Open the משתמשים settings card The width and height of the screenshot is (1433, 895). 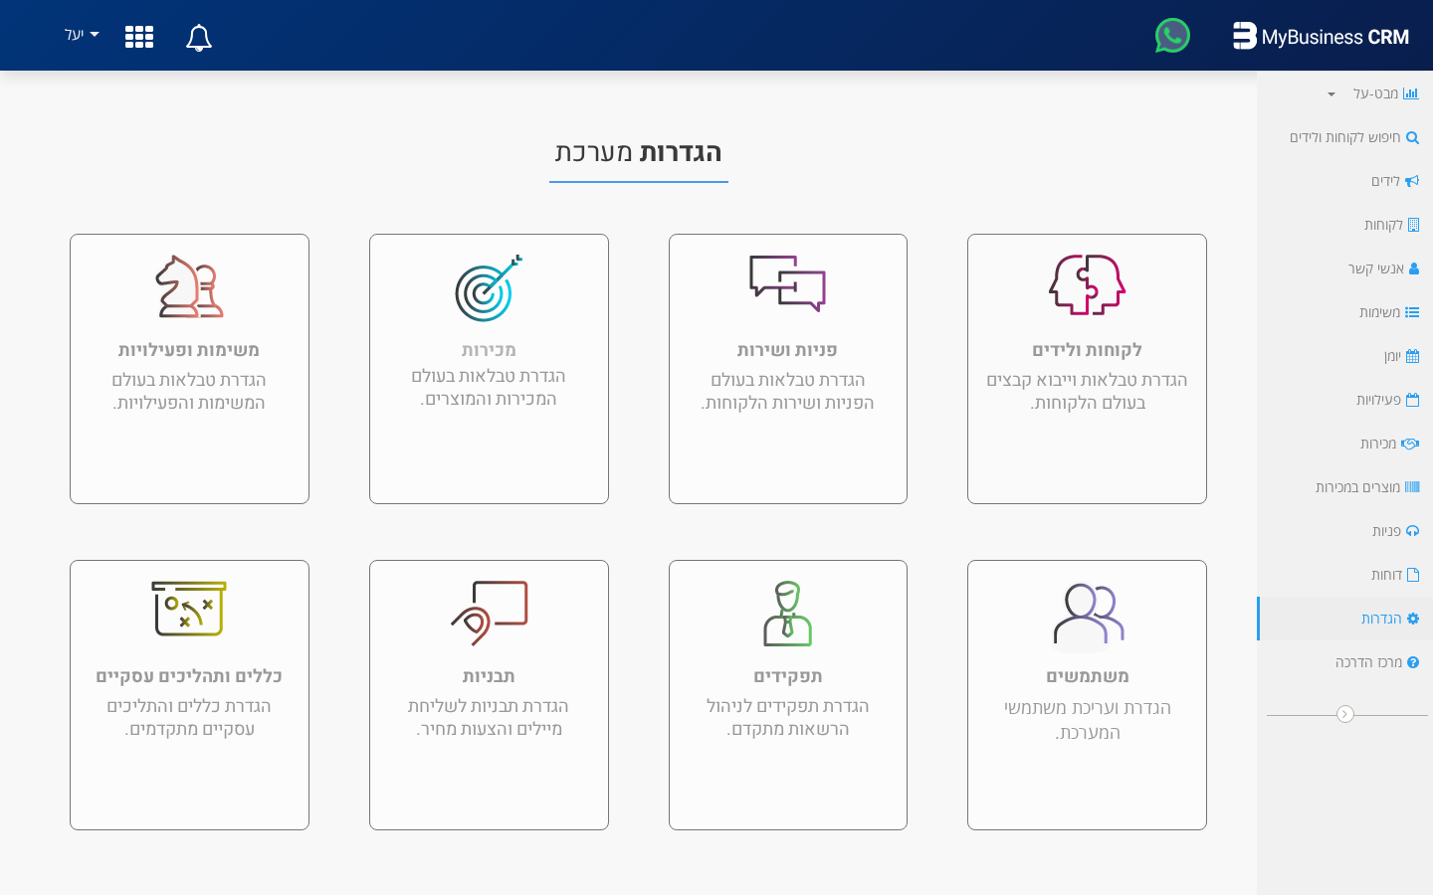tap(1087, 694)
